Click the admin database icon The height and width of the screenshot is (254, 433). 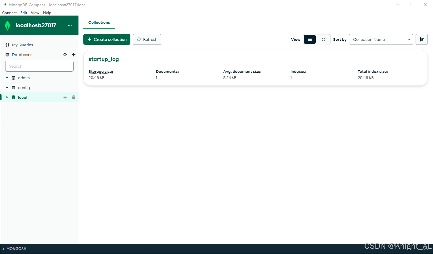click(x=13, y=78)
